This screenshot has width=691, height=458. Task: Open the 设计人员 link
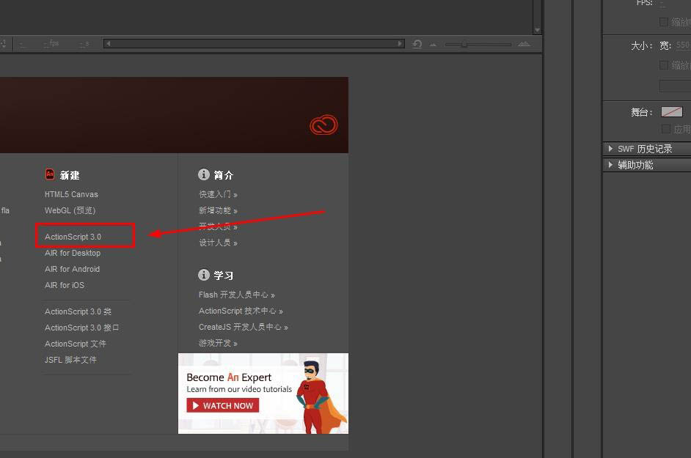click(x=218, y=243)
